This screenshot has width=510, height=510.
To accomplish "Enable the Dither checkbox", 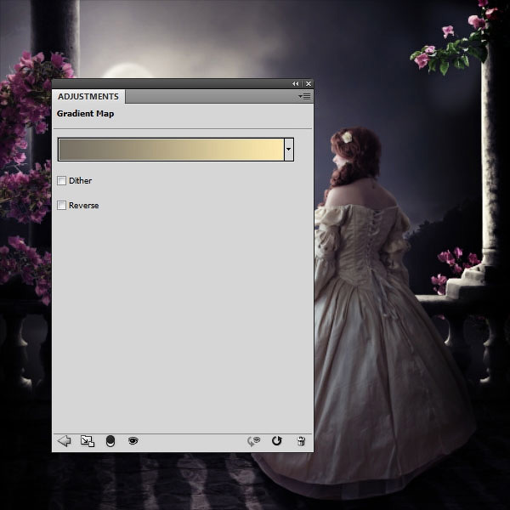I will (x=61, y=180).
